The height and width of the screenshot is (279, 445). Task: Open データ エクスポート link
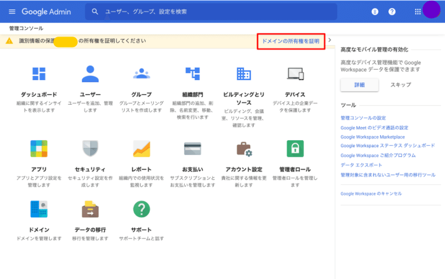(x=361, y=165)
